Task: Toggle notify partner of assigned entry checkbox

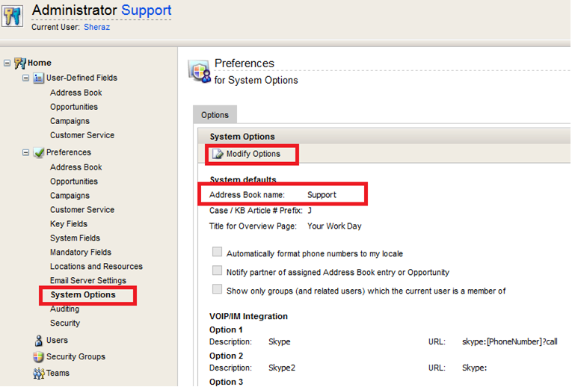Action: pos(218,271)
